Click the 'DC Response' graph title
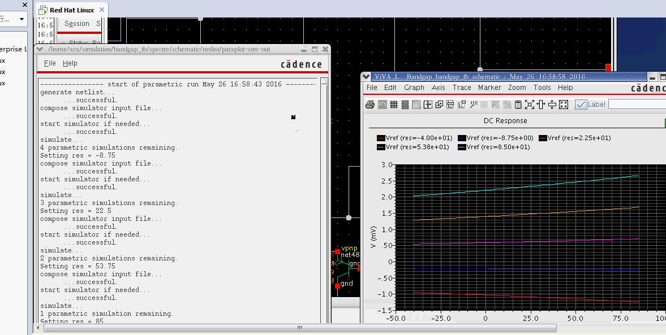The width and height of the screenshot is (666, 335). point(505,121)
